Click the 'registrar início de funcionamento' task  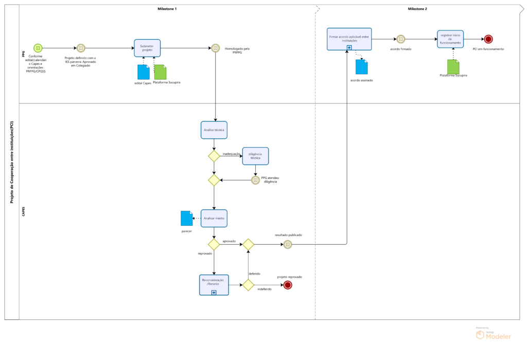450,39
